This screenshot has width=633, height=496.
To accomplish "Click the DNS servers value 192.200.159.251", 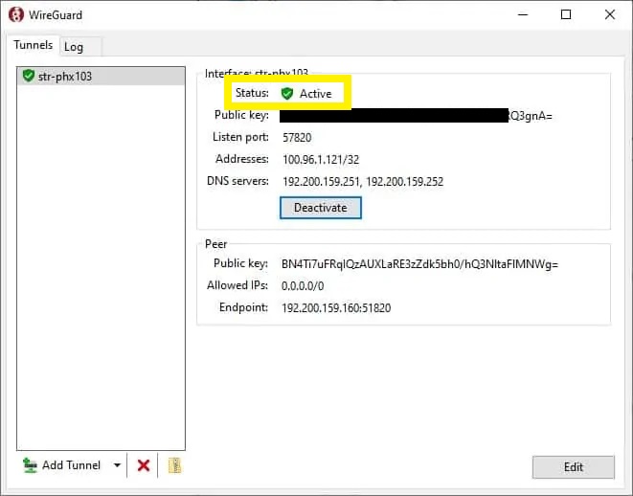I will pos(322,182).
